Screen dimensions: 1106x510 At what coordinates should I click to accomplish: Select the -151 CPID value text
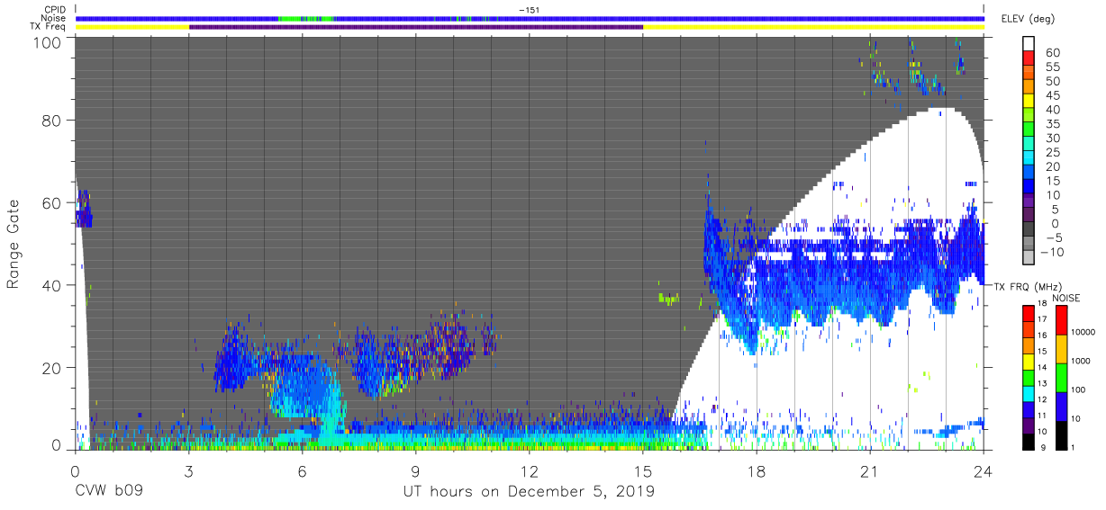tap(530, 10)
